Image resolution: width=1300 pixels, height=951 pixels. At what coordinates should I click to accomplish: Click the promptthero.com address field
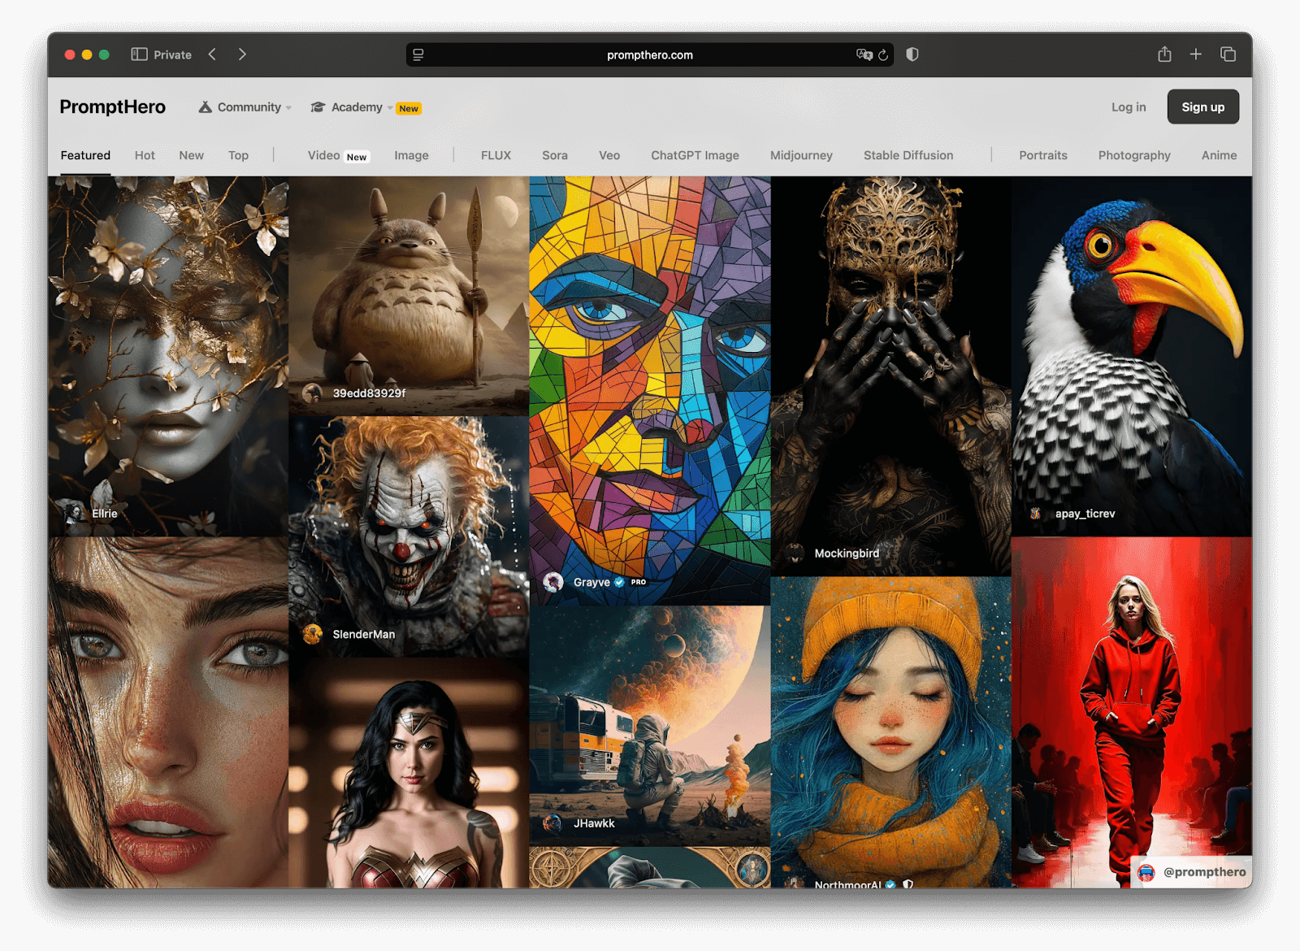[649, 55]
